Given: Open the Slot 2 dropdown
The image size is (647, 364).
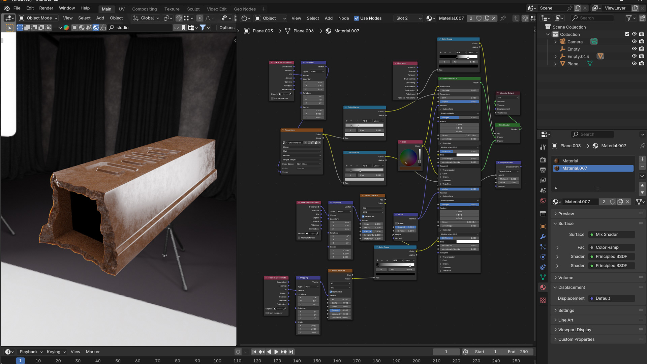Looking at the screenshot, I should coord(408,18).
